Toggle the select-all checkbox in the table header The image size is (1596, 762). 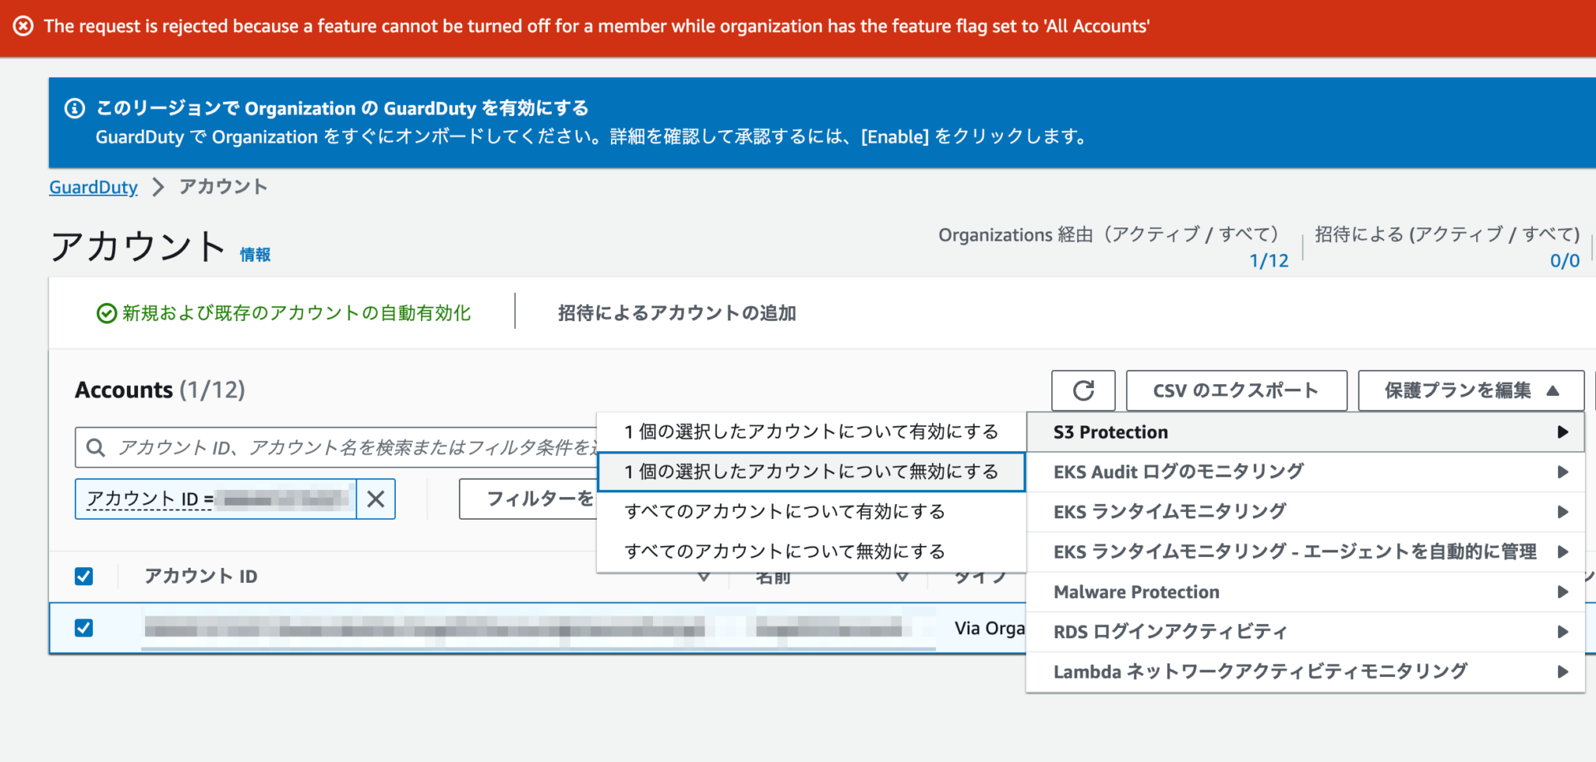pos(83,576)
